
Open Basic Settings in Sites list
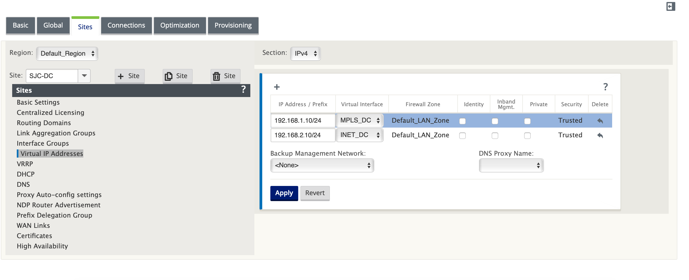click(x=38, y=102)
